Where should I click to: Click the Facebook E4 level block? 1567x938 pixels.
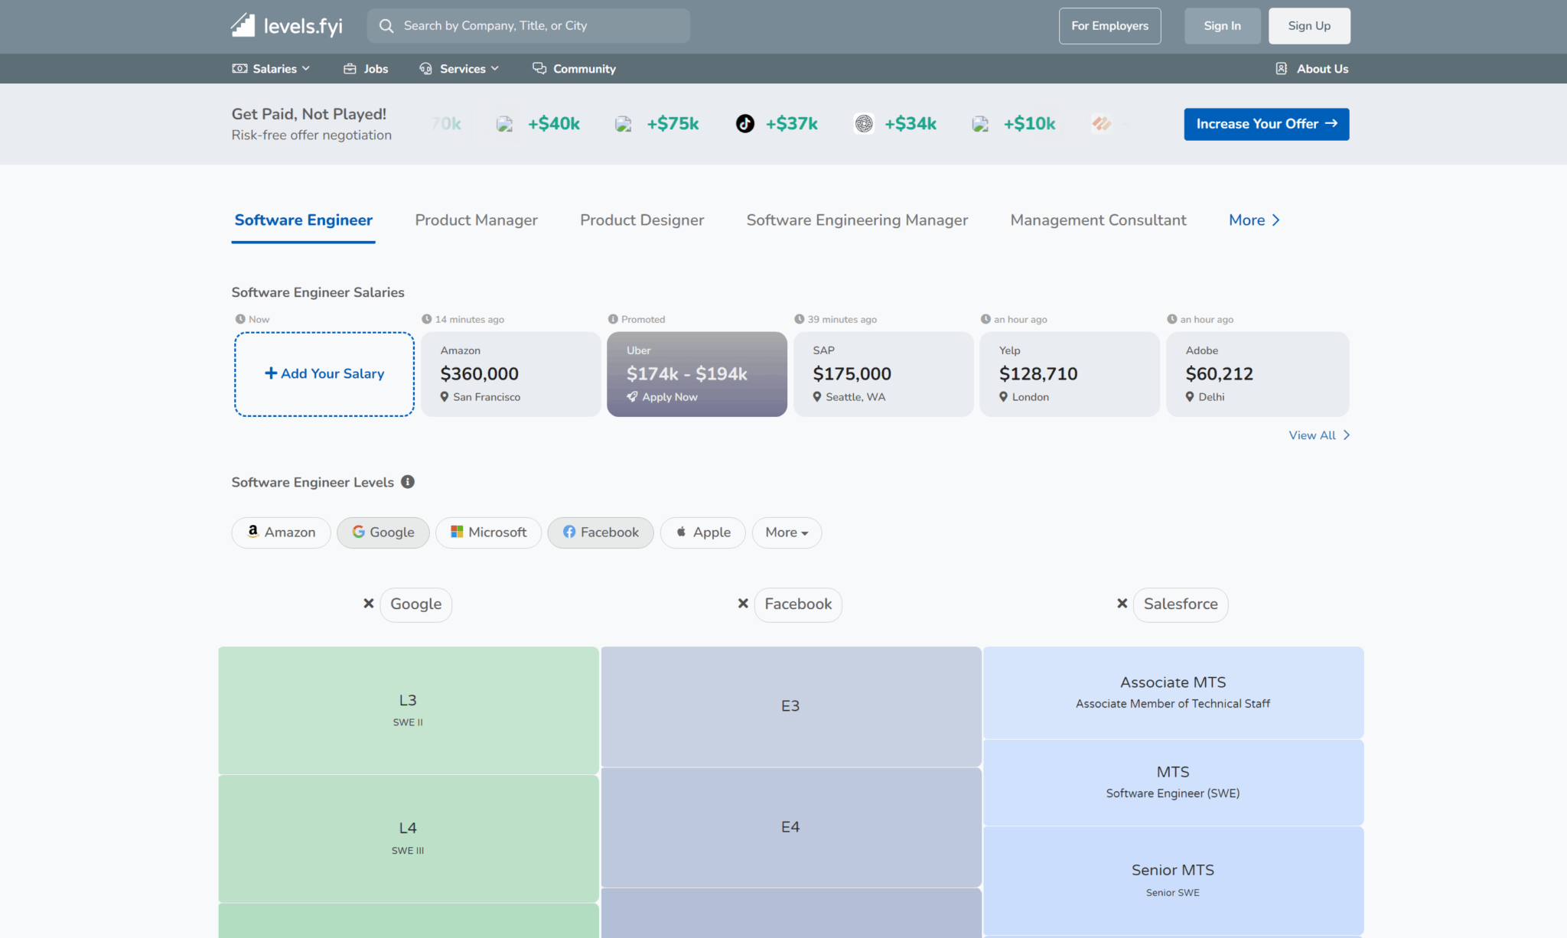coord(791,828)
